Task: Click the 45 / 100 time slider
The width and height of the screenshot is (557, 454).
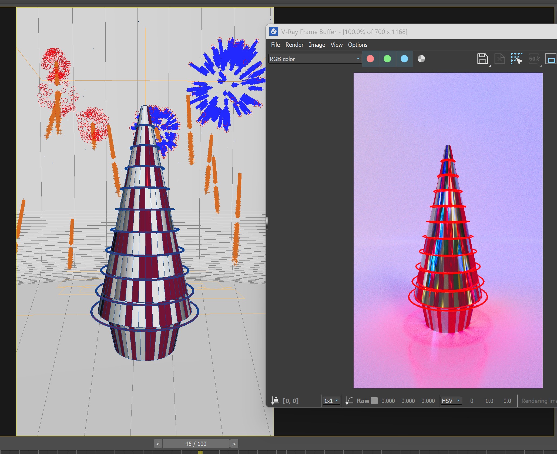Action: [196, 444]
